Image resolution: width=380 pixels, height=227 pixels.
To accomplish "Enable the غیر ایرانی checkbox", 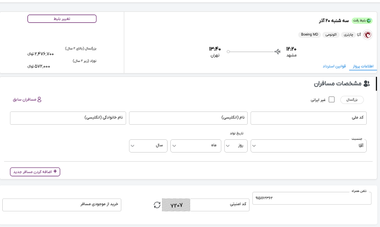I will point(332,100).
